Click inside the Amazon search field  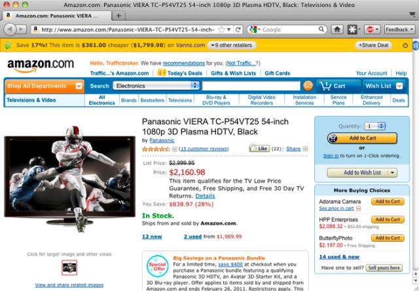click(251, 86)
